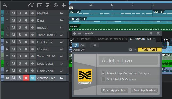
Task: Switch to the 4 - Impact tab
Action: coord(83,39)
